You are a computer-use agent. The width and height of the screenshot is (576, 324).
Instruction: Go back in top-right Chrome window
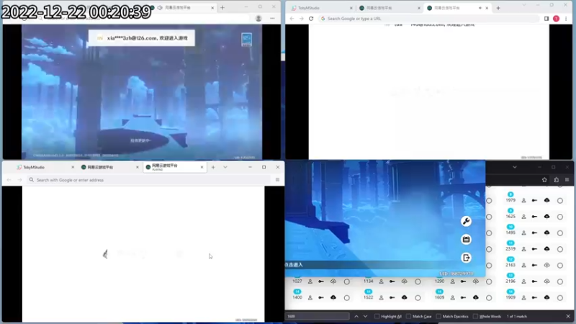(292, 19)
